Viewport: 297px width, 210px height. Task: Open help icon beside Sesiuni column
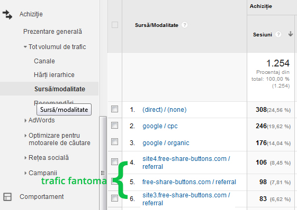pos(278,34)
